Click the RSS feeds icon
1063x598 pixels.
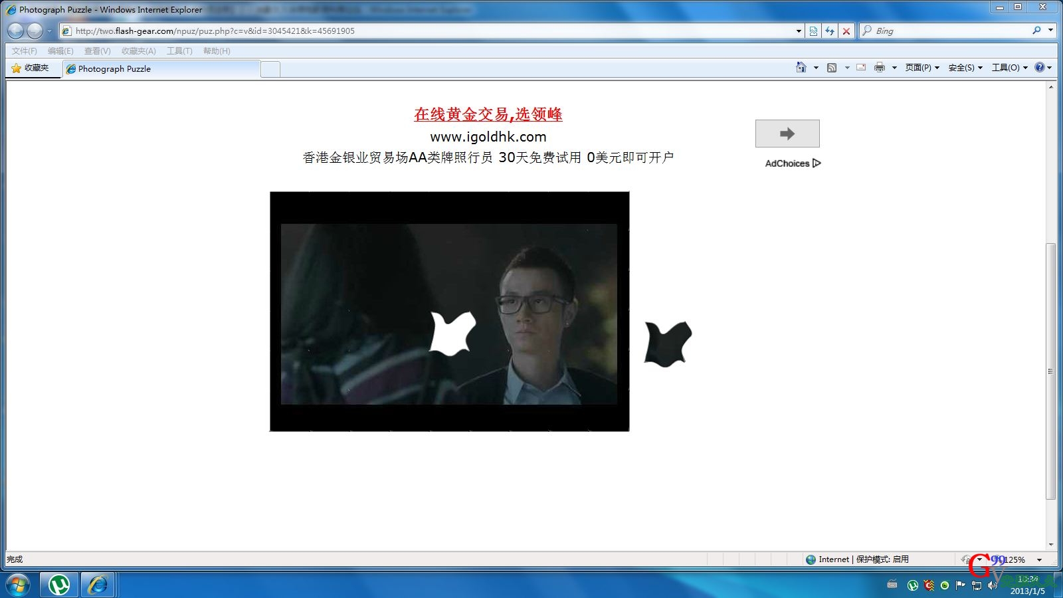pyautogui.click(x=832, y=68)
